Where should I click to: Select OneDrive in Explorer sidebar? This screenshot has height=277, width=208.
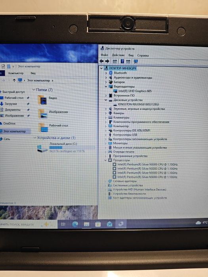click(x=10, y=123)
